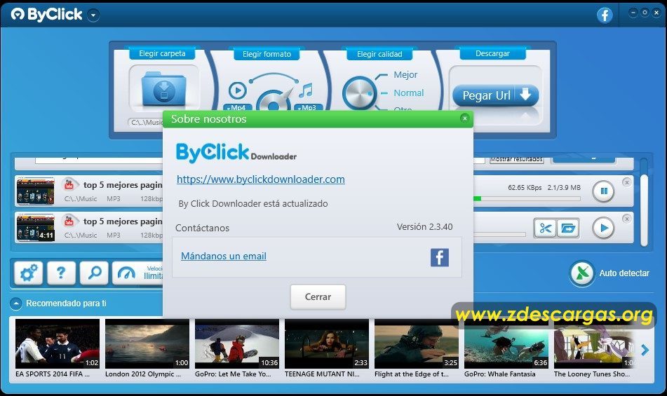Viewport: 667px width, 396px height.
Task: Toggle the Auto detectar icon
Action: point(582,273)
